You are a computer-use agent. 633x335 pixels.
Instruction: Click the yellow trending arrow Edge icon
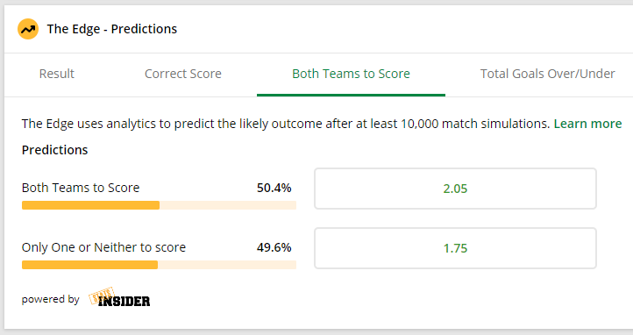pos(28,29)
